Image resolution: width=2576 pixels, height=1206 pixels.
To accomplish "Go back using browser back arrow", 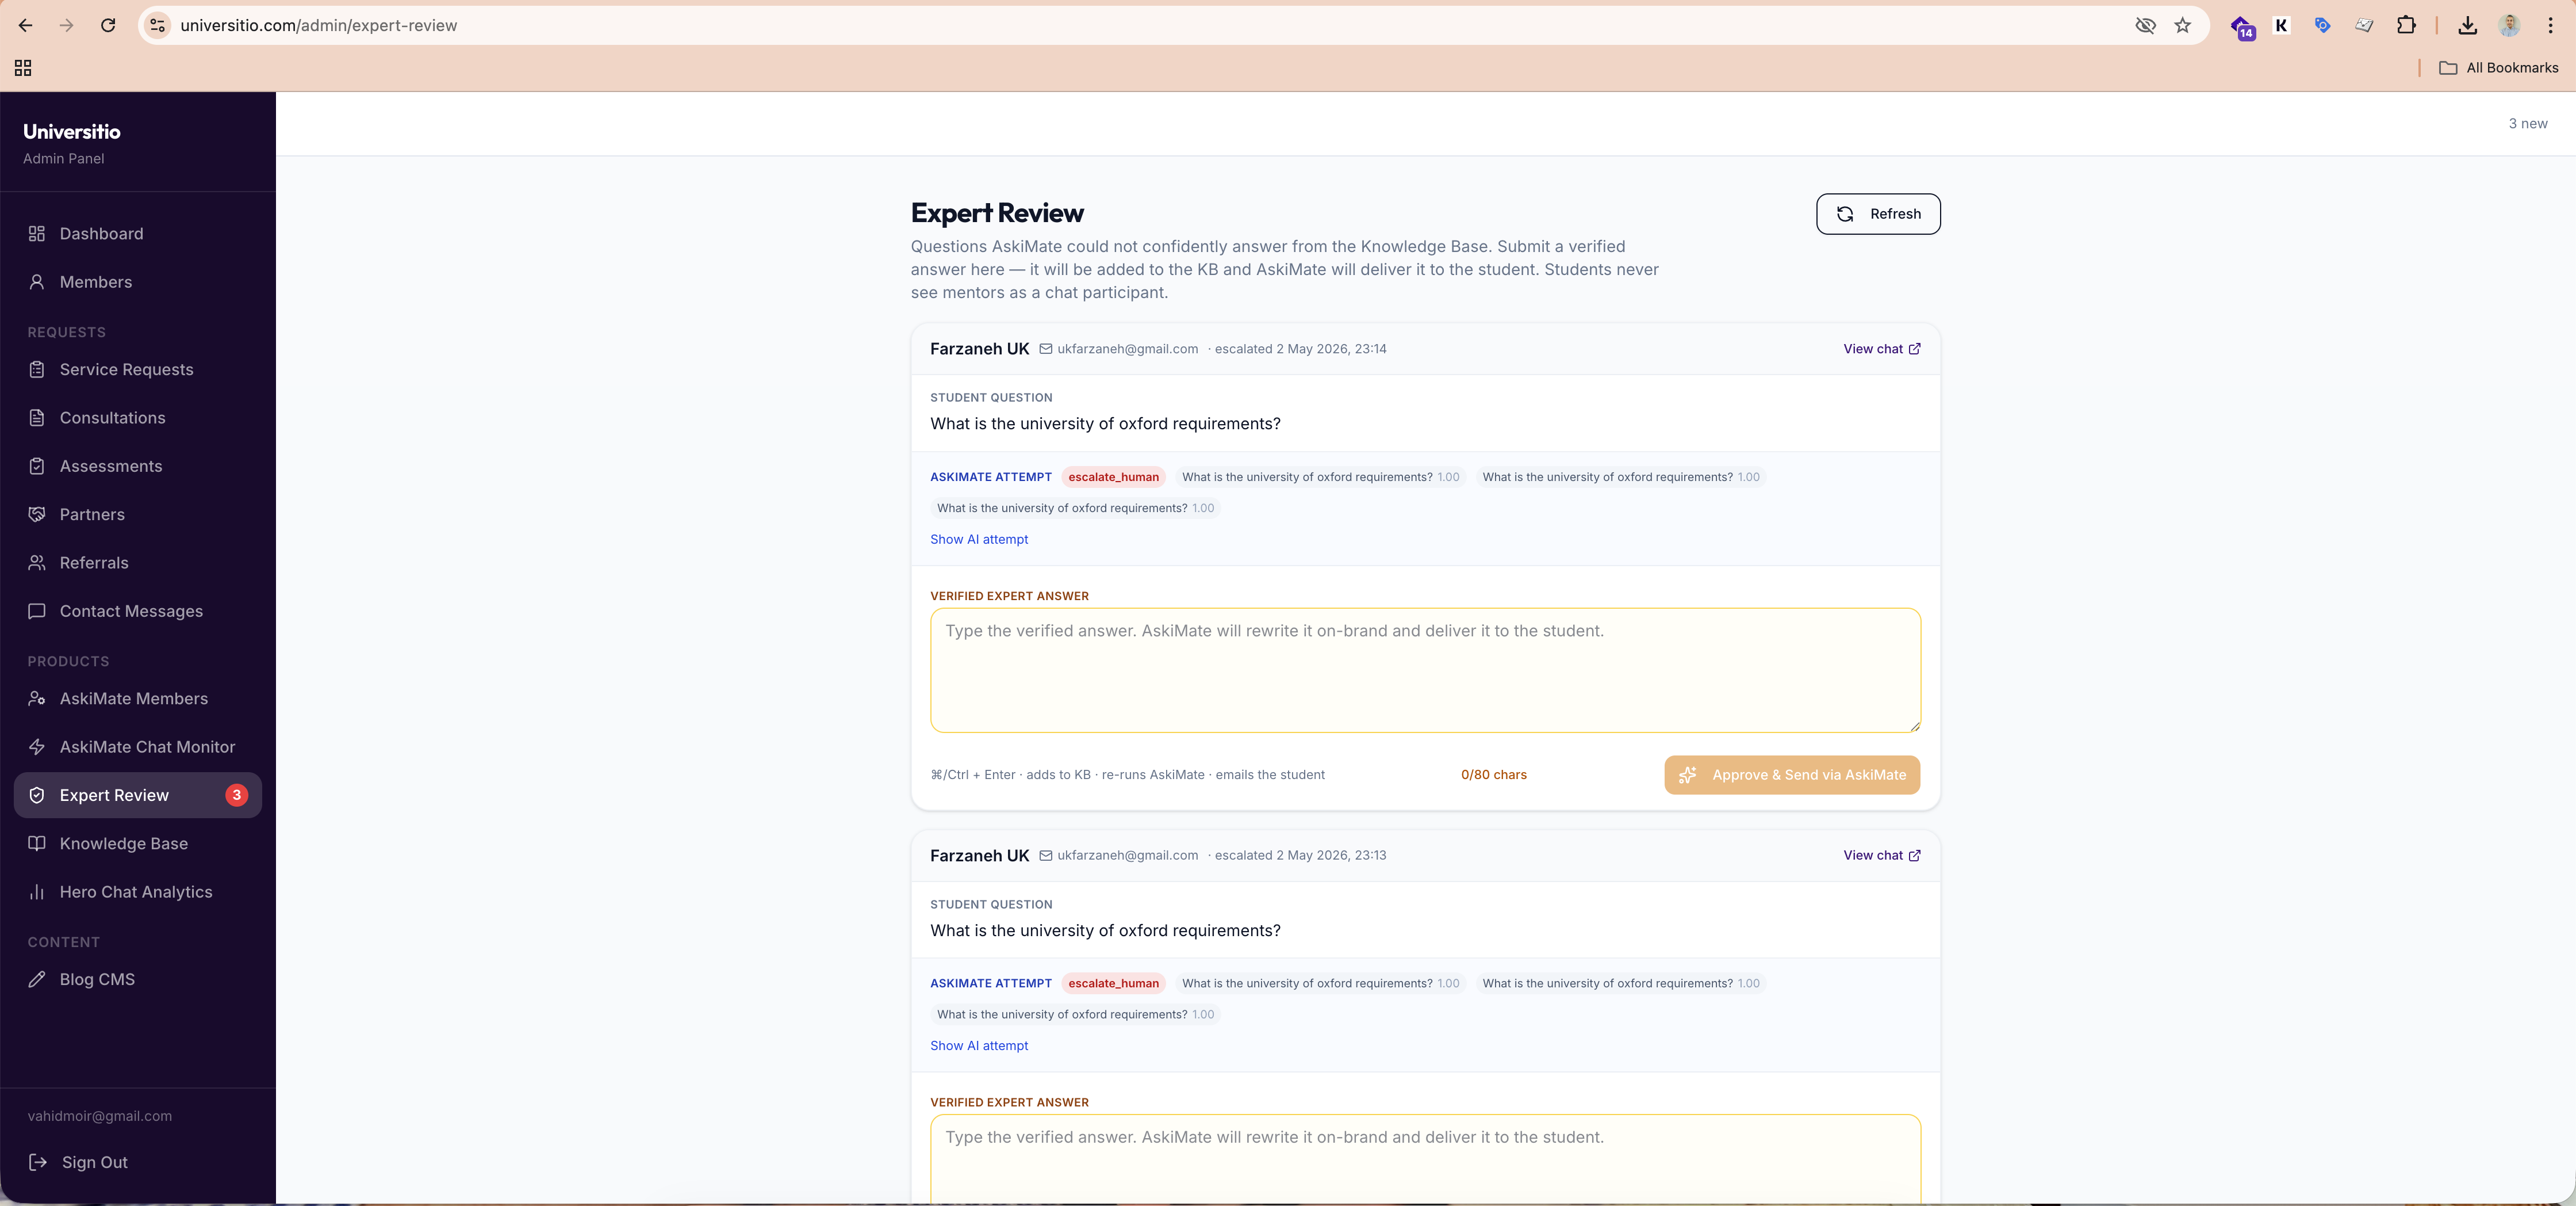I will point(26,25).
